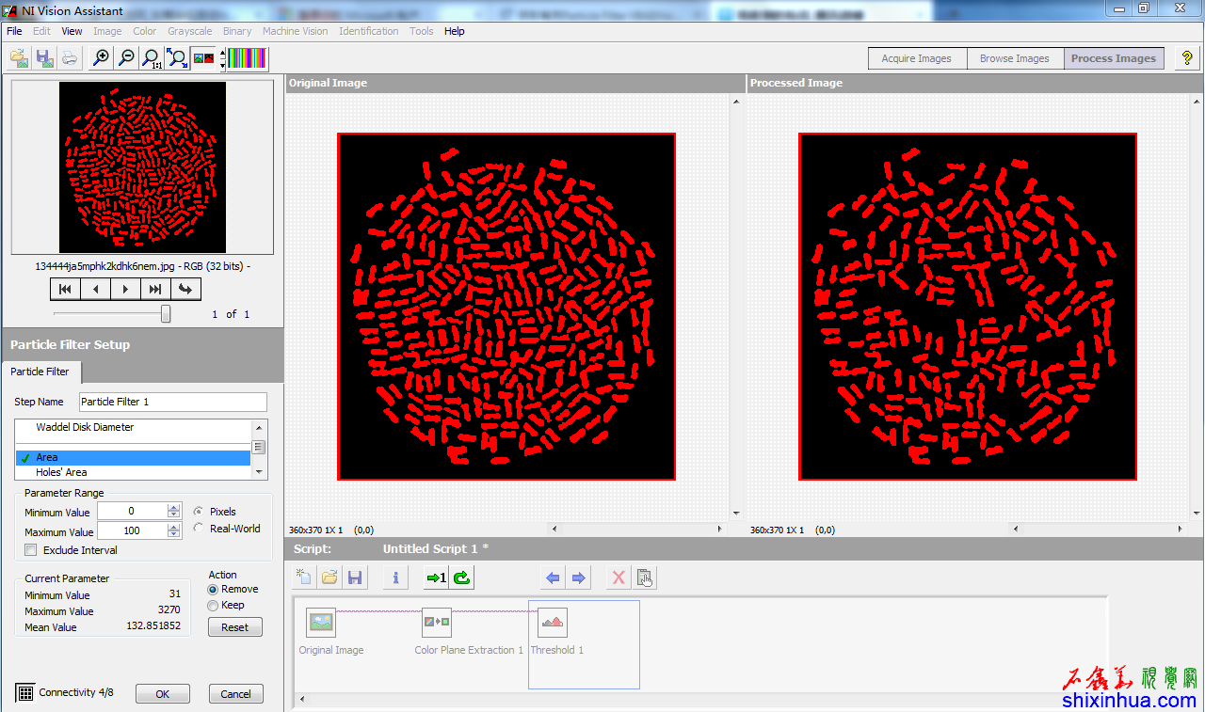Set zoom to 1:1 with magnifier icon
Viewport: 1205px width, 712px height.
152,58
